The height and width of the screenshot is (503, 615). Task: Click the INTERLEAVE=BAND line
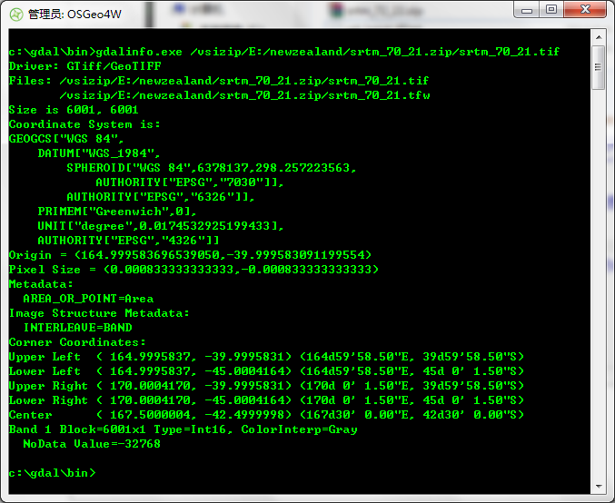point(77,328)
